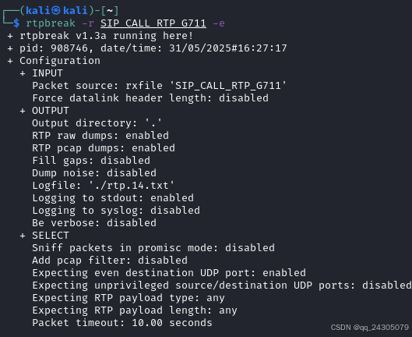
Task: Click the underlined SIP_CALL_RTP_G711 filename
Action: point(153,23)
